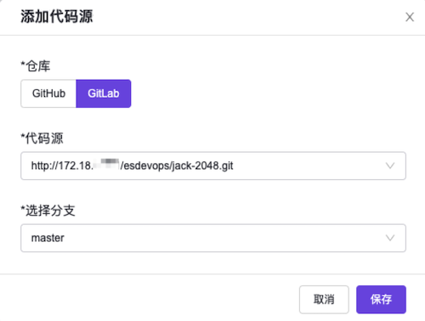Click the chevron arrow in the master branch field

click(390, 238)
